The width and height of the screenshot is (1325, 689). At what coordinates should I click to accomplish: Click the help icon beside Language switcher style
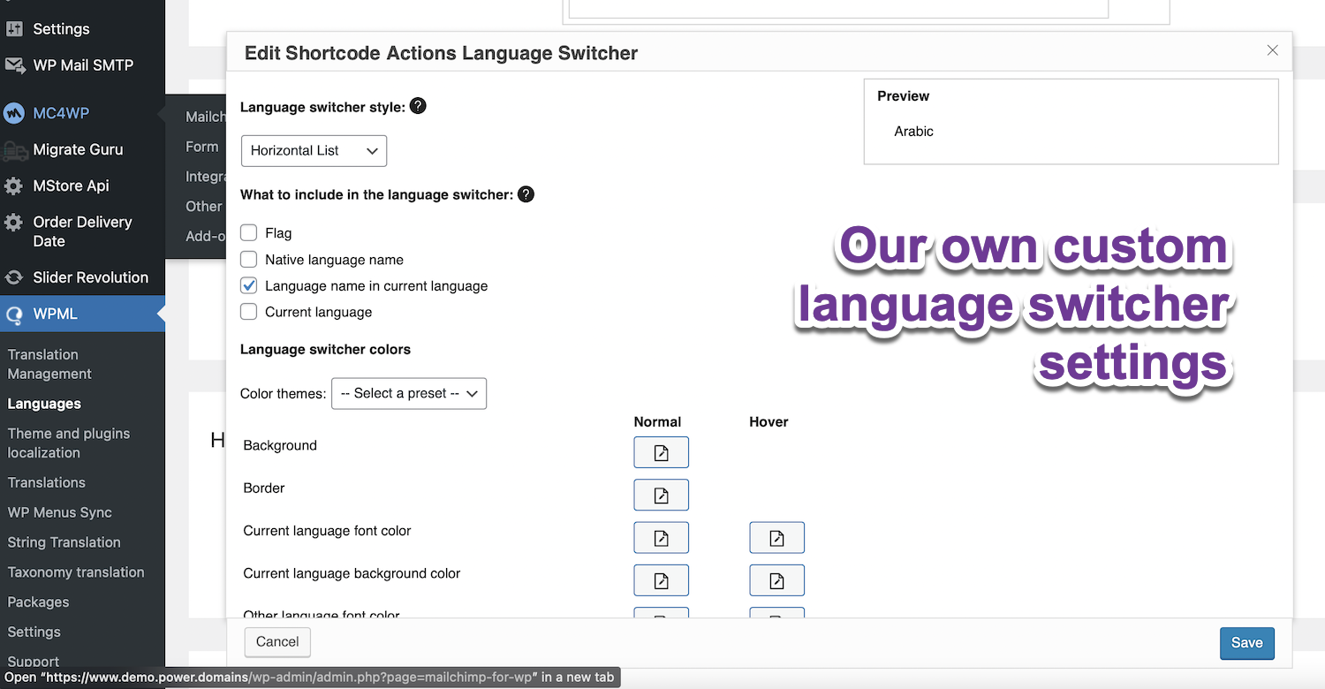(419, 106)
